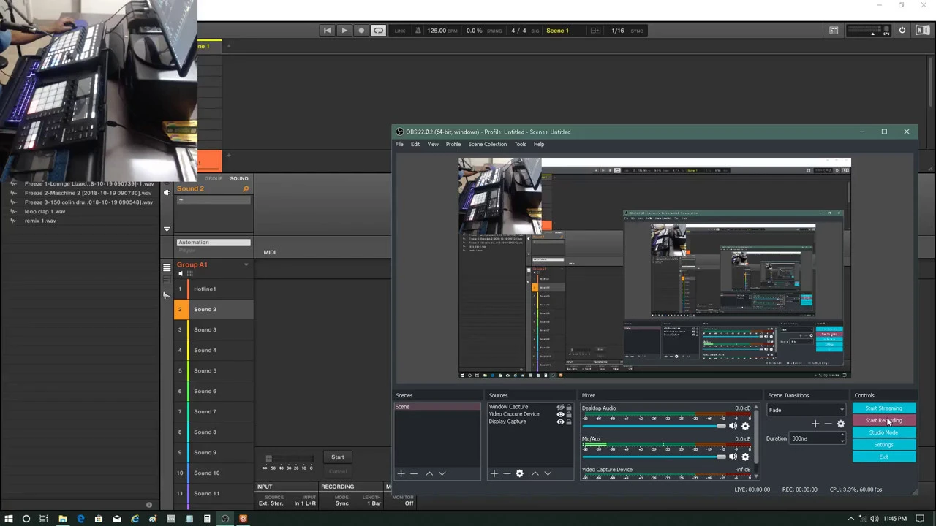
Task: Select Sound 5 slot
Action: point(214,371)
